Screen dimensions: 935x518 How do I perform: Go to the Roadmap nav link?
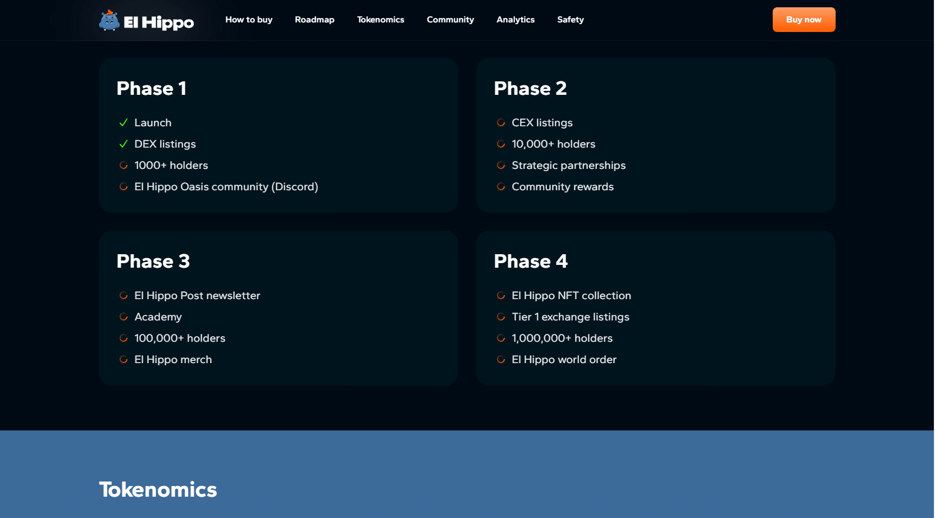tap(314, 20)
